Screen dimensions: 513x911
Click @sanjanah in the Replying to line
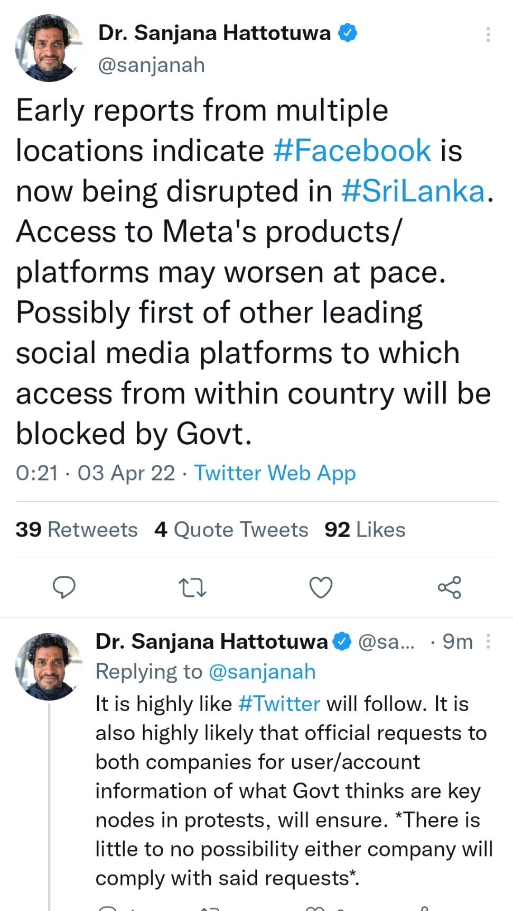click(262, 671)
